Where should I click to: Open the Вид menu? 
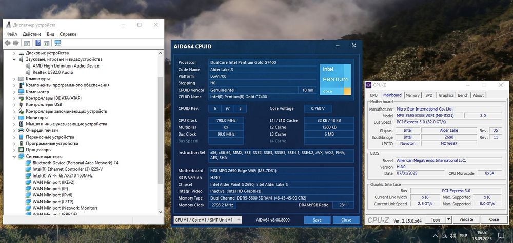(x=50, y=34)
